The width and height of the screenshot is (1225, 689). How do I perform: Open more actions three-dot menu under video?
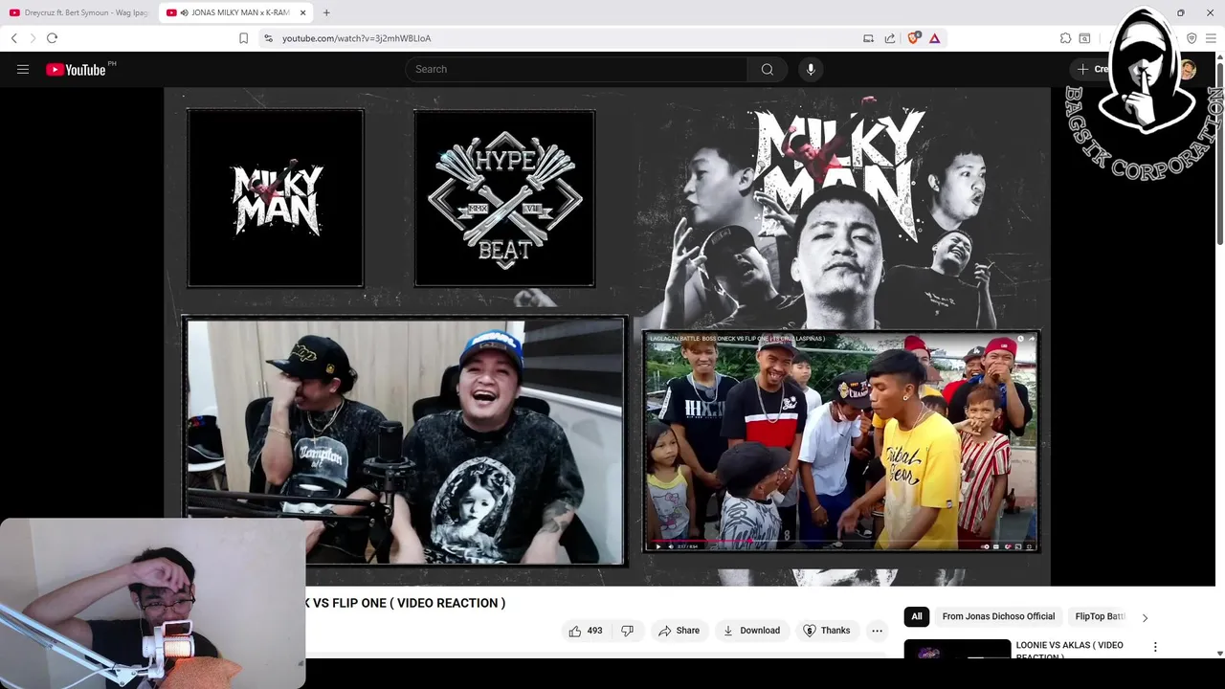pyautogui.click(x=877, y=631)
